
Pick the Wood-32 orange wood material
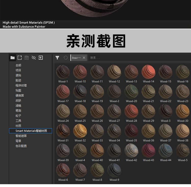80,131
